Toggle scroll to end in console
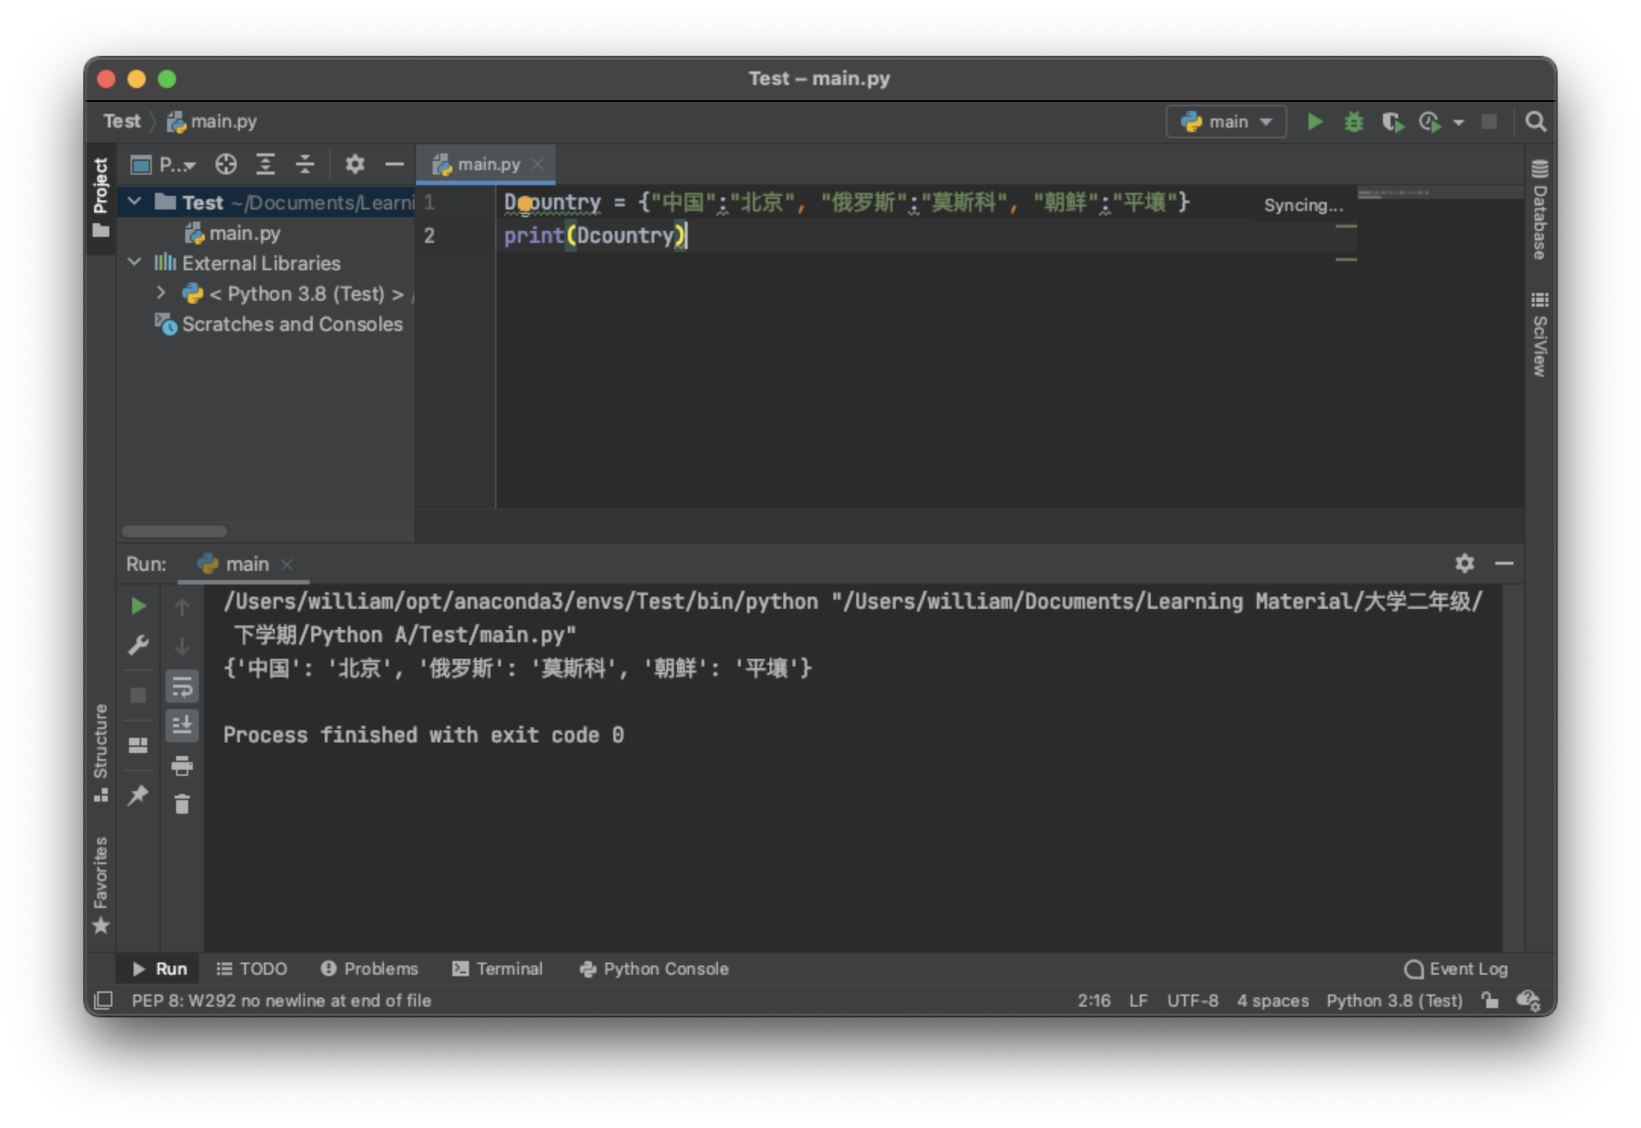The image size is (1641, 1128). [x=182, y=726]
